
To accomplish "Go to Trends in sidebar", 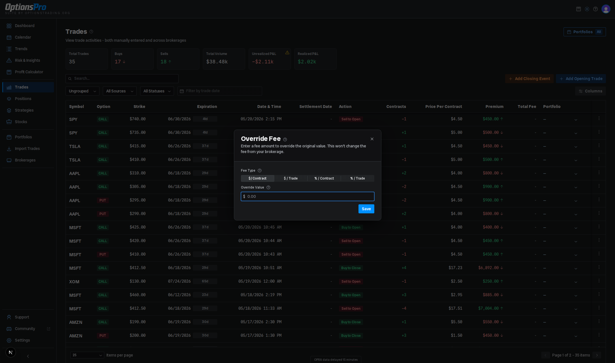I will point(28,49).
